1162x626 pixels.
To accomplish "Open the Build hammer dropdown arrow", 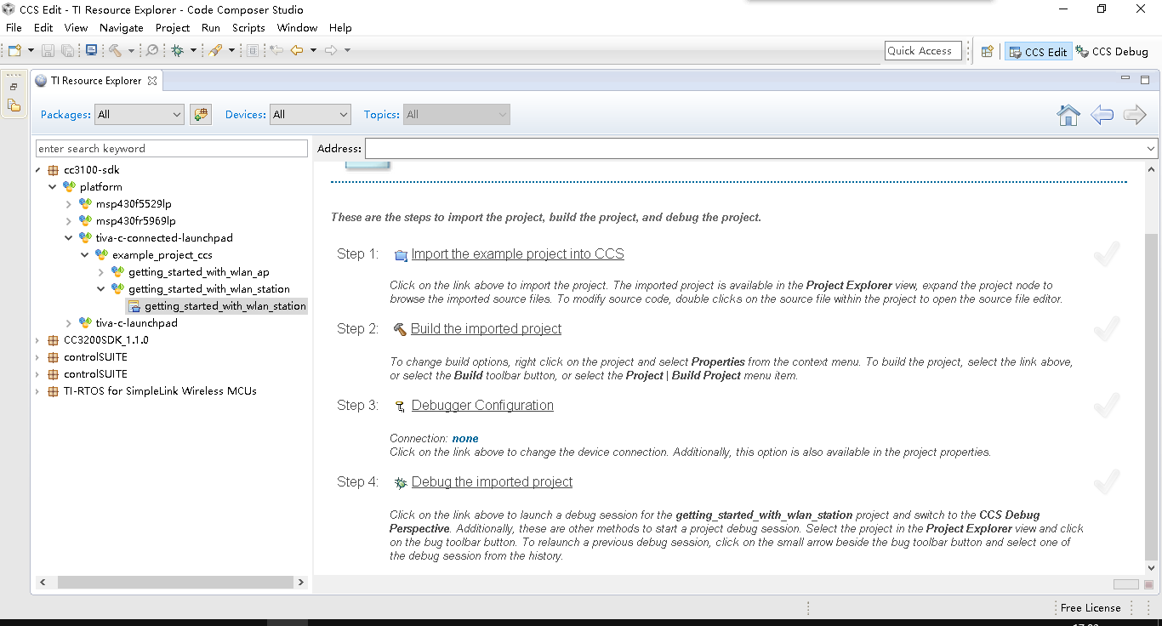I will coord(131,51).
